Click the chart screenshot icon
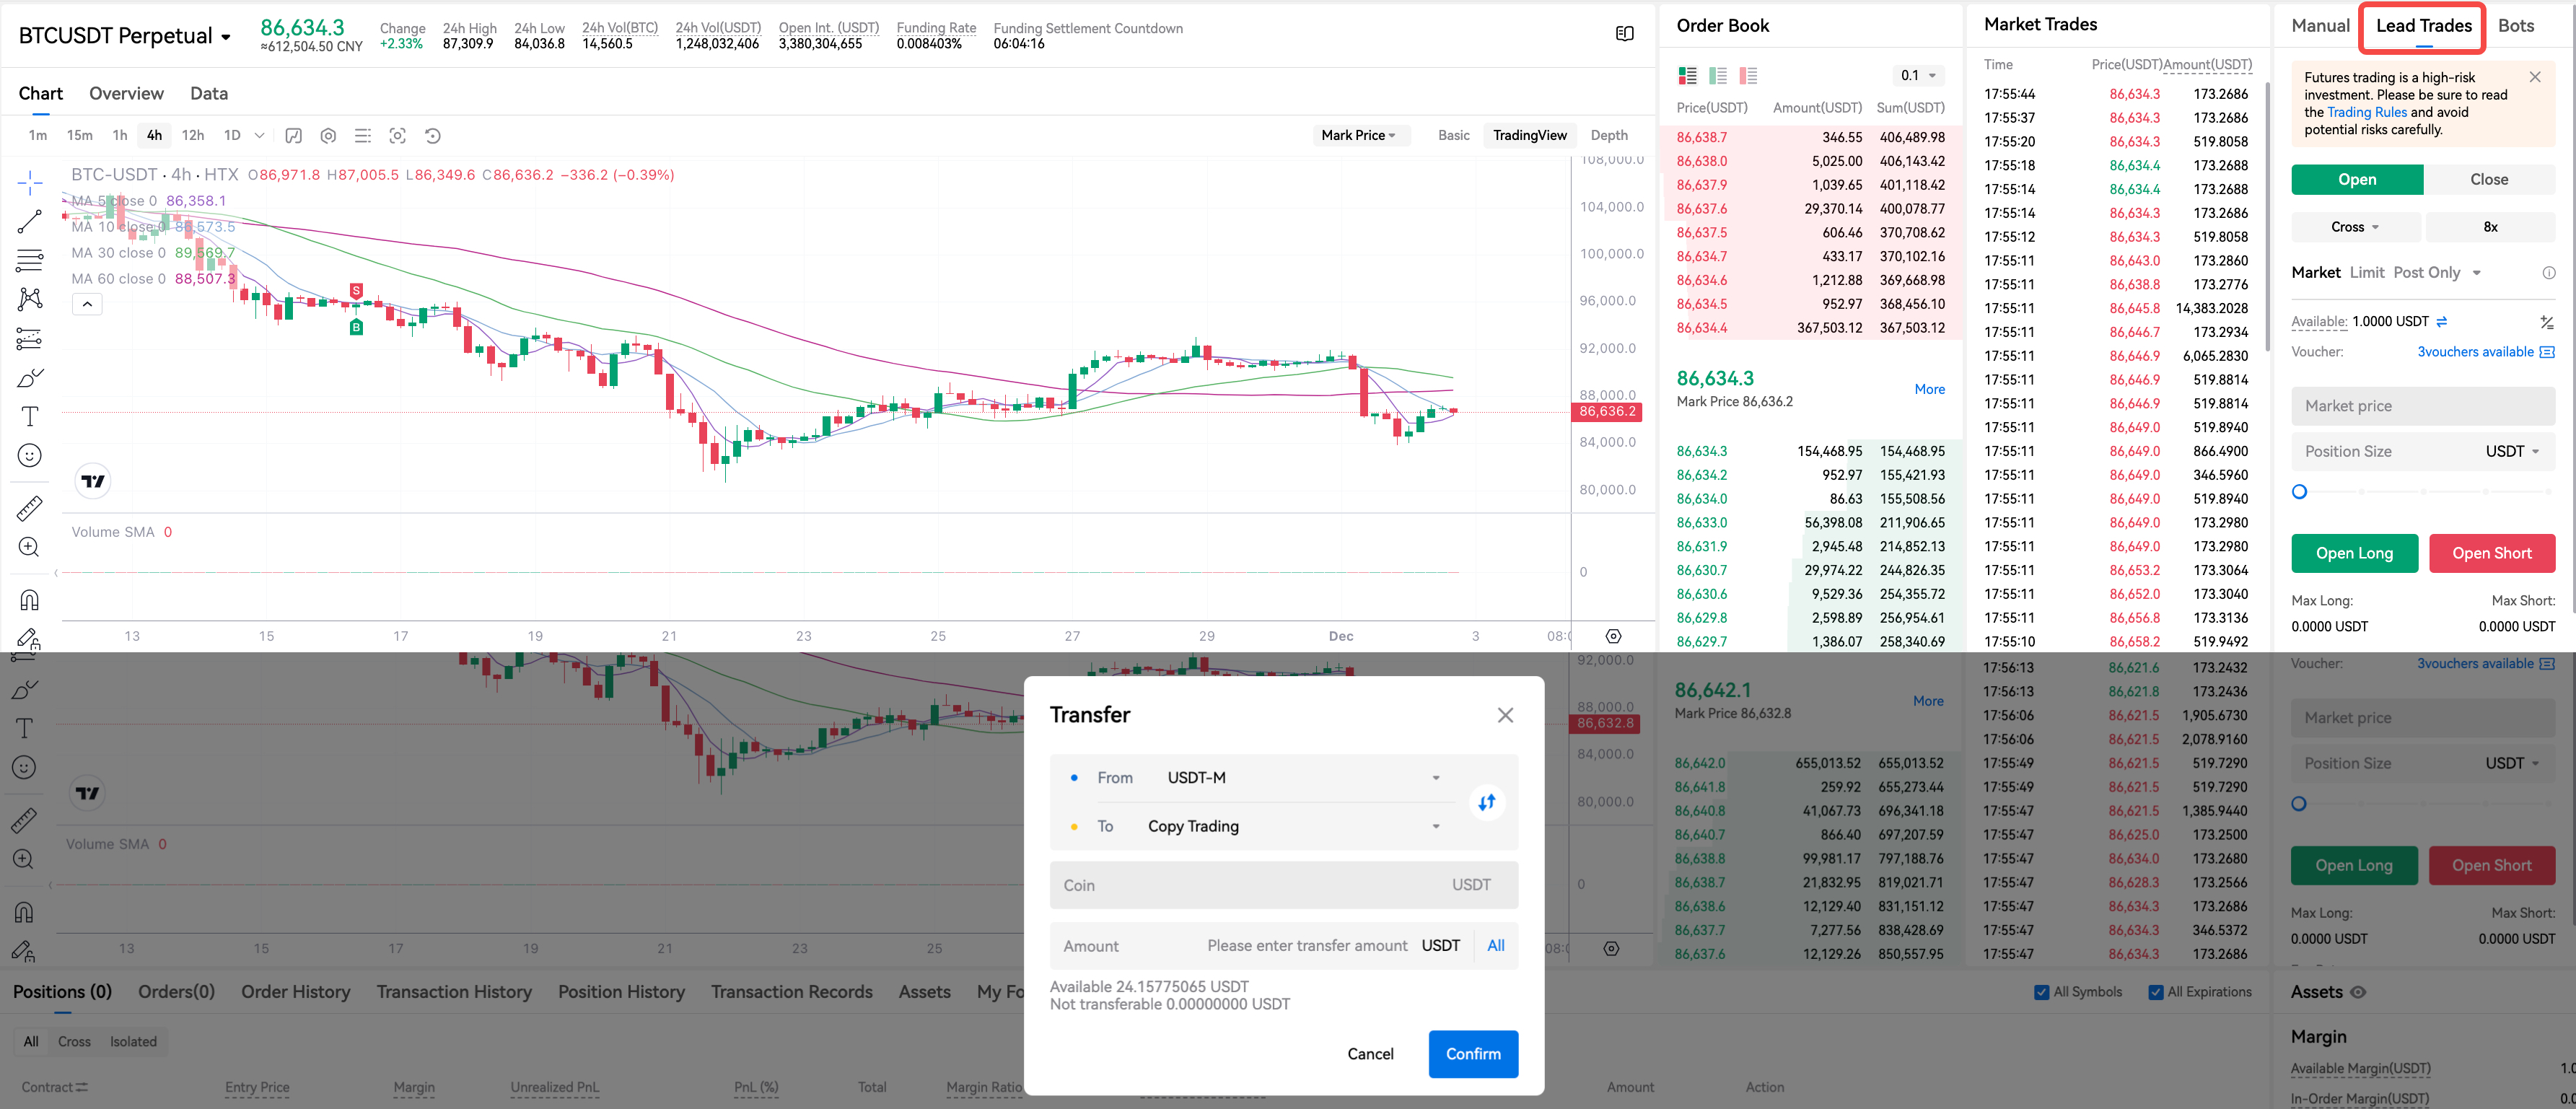Viewport: 2576px width, 1109px height. coord(397,136)
